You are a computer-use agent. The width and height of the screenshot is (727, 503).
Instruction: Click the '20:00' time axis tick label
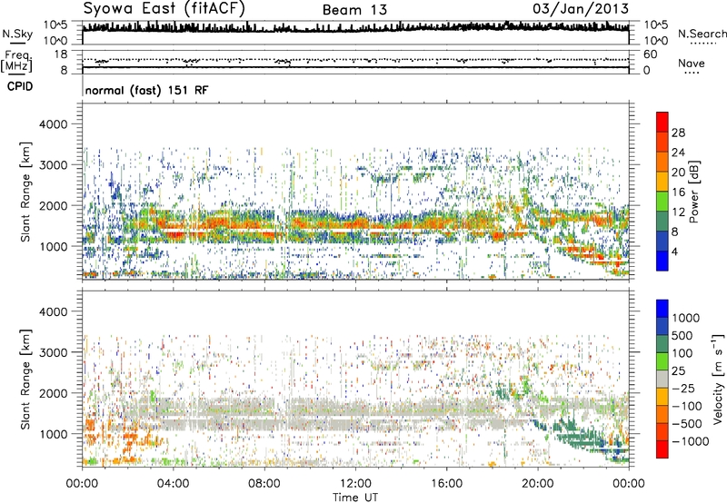pyautogui.click(x=538, y=484)
